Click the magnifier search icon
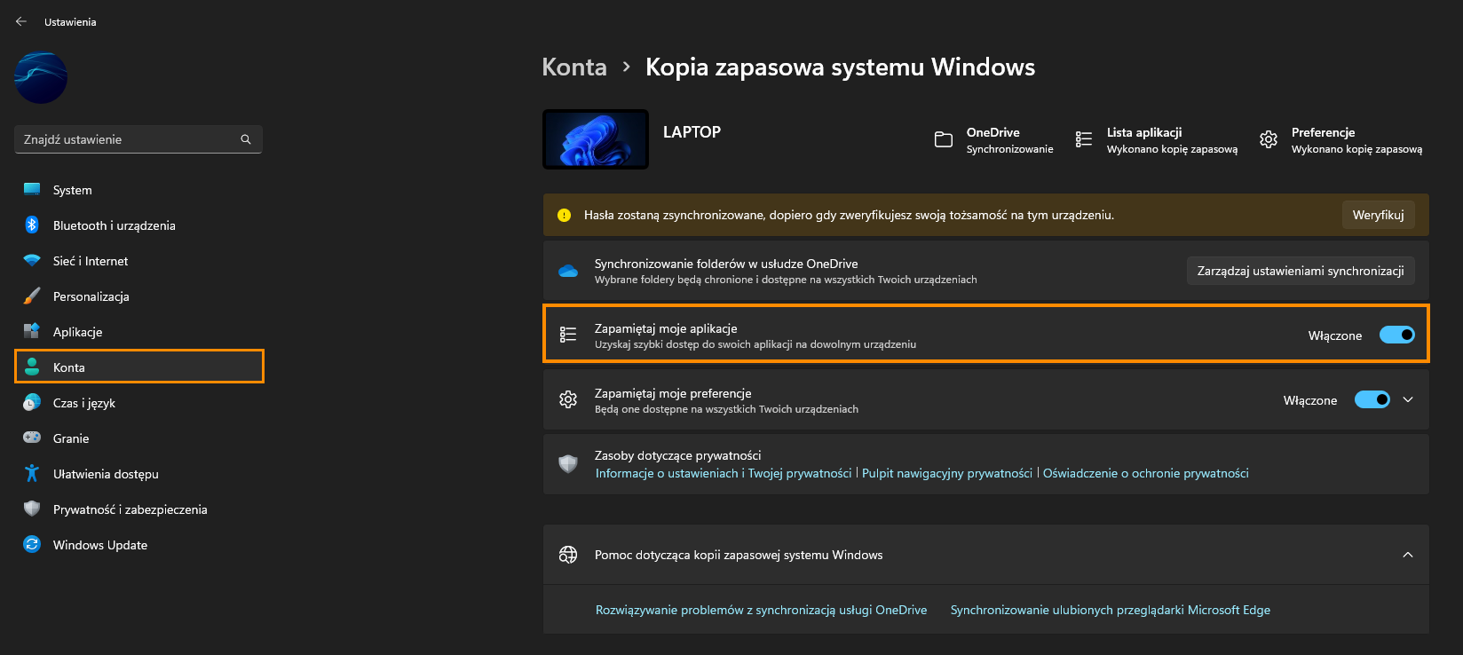Viewport: 1463px width, 655px height. [246, 139]
